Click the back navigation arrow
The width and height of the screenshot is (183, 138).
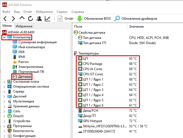point(5,19)
